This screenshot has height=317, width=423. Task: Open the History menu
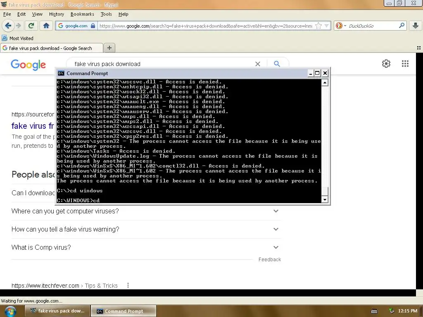coord(56,14)
